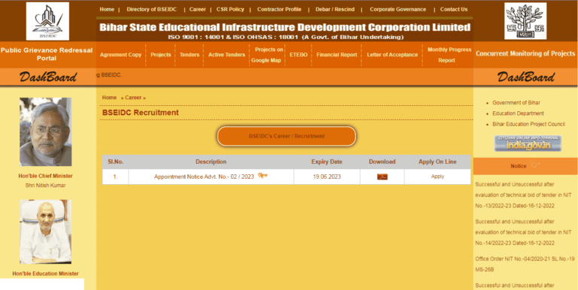The image size is (578, 290).
Task: Open Monthly Progress Report tab
Action: click(449, 55)
